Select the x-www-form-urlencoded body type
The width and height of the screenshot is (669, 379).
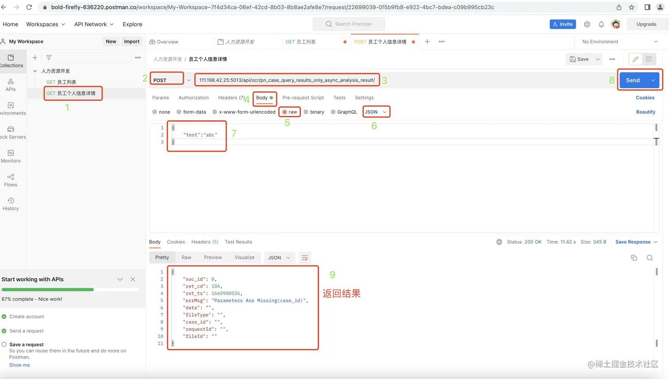click(x=244, y=112)
